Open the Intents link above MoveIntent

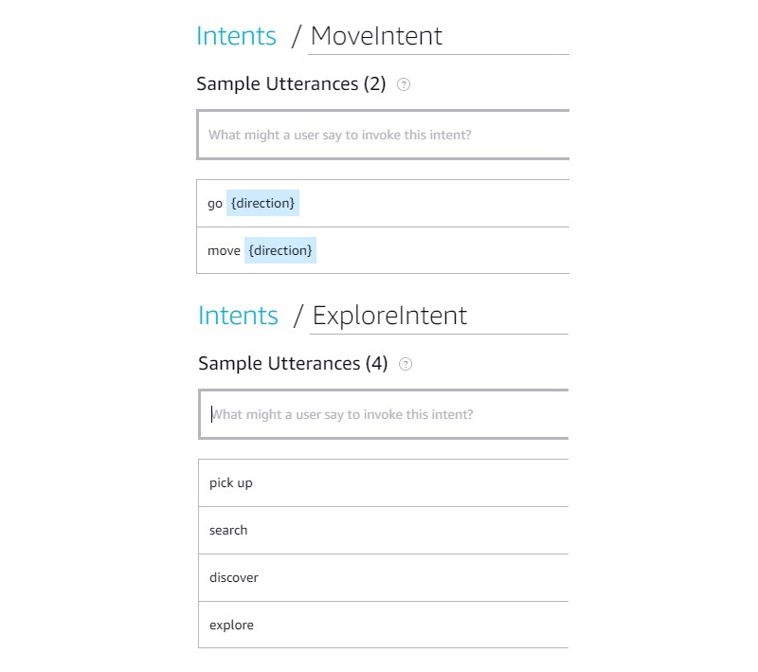[x=236, y=36]
